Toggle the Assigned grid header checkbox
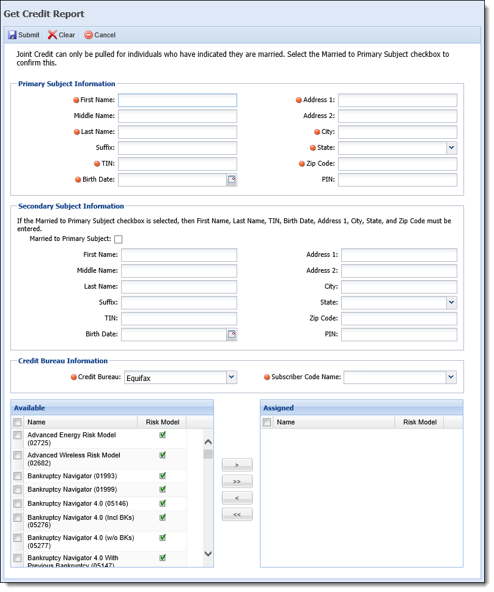494x592 pixels. point(267,422)
